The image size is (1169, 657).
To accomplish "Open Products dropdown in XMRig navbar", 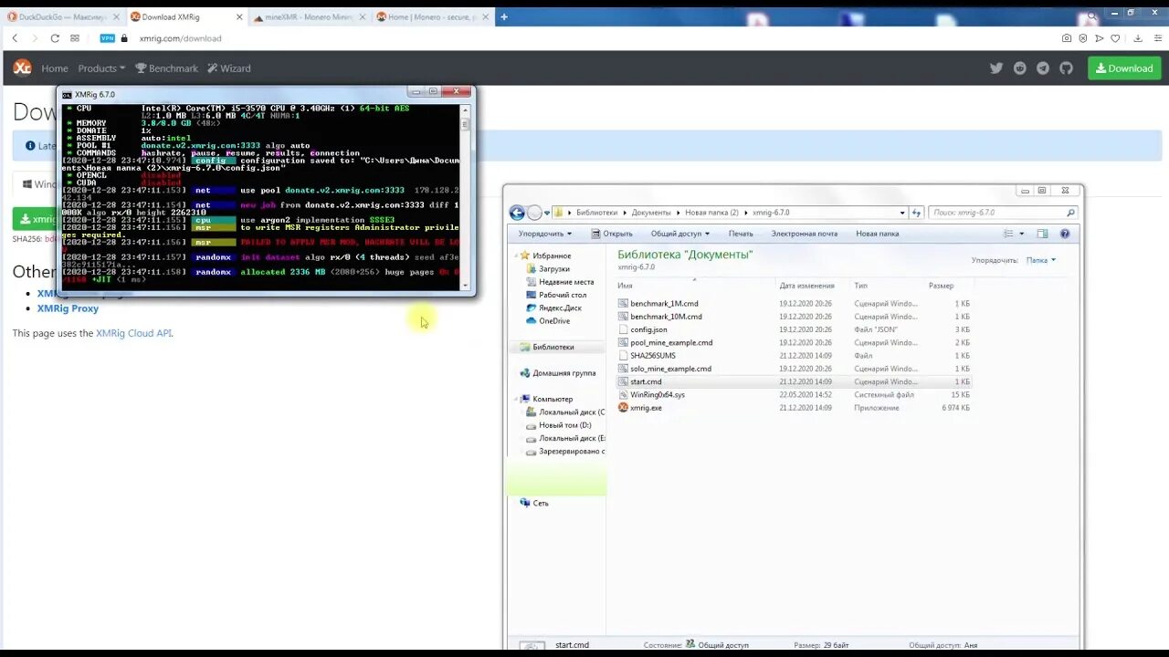I will 101,68.
